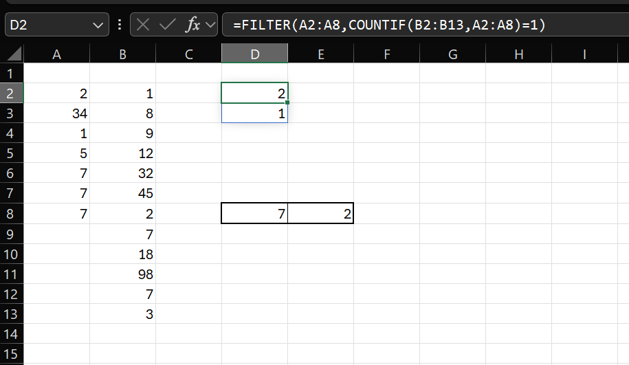Click cell A6 containing 7

coord(56,173)
